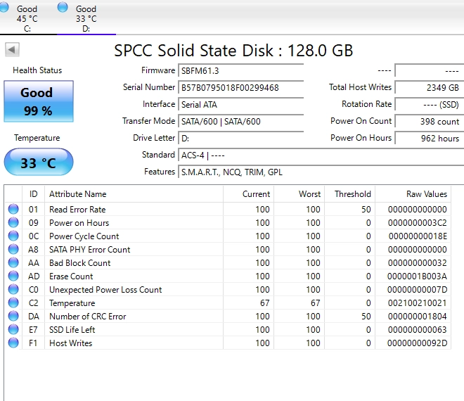The image size is (464, 401).
Task: Select the C: drive status icon
Action: (4, 7)
